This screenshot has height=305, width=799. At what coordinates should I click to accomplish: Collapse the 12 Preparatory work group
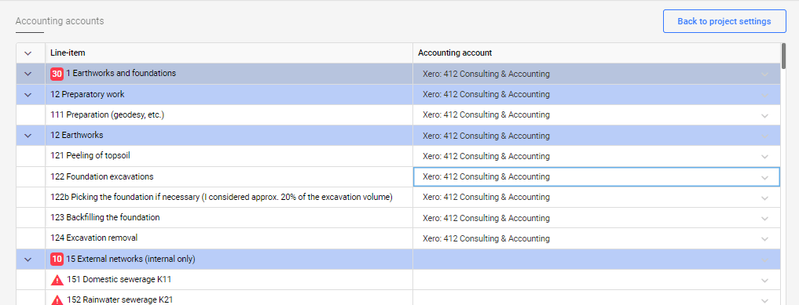[28, 95]
